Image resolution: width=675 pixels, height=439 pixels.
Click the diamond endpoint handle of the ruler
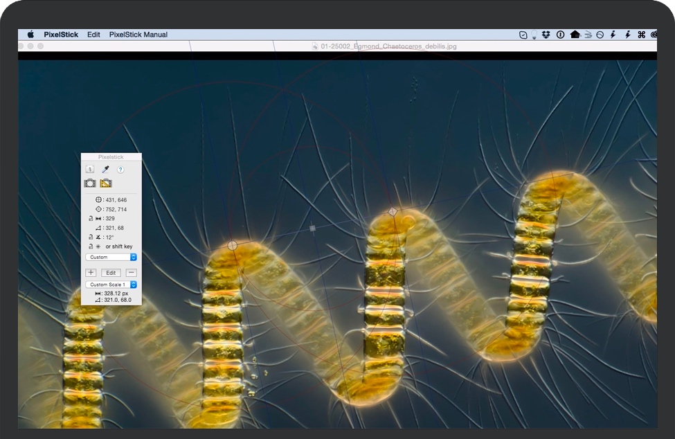tap(393, 212)
